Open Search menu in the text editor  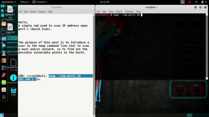(33, 12)
